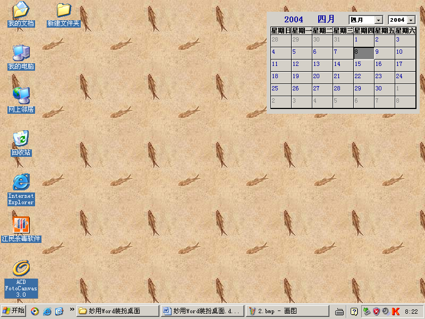Screen dimensions: 425x319
Task: Select April 25 in the calendar
Action: pyautogui.click(x=281, y=90)
